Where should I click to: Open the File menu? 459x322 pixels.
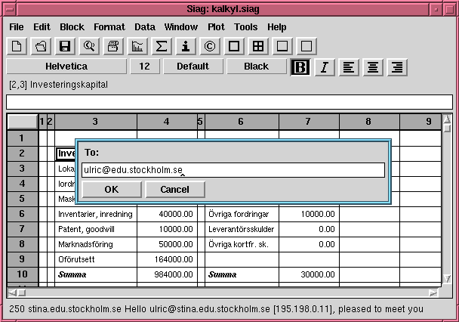(17, 27)
